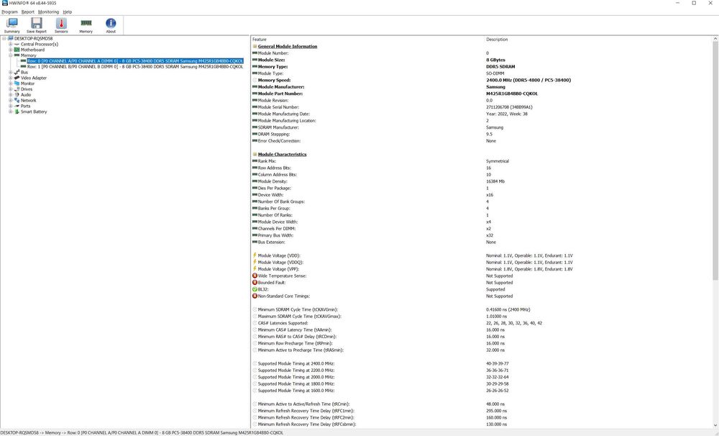Select Smart Battery in the tree
This screenshot has height=436, width=719.
tap(34, 112)
